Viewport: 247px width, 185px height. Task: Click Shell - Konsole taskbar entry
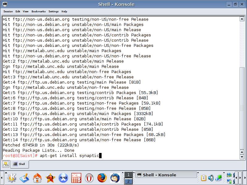click(x=166, y=175)
